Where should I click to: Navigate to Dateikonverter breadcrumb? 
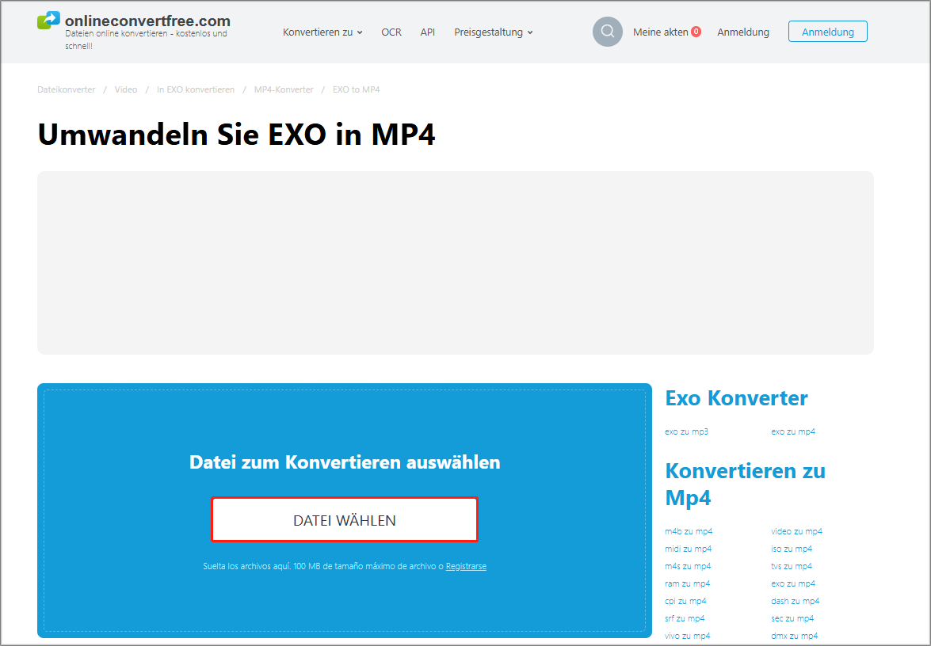[66, 89]
